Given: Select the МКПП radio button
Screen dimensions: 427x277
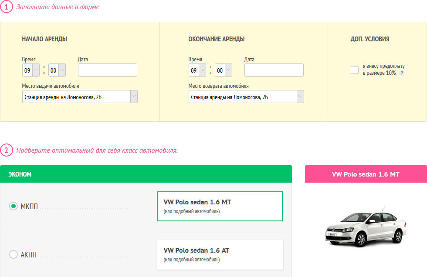Looking at the screenshot, I should click(14, 206).
